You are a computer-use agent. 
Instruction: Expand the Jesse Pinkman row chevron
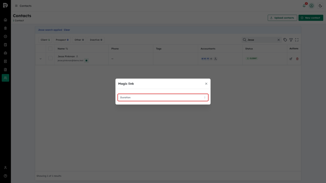coord(40,59)
